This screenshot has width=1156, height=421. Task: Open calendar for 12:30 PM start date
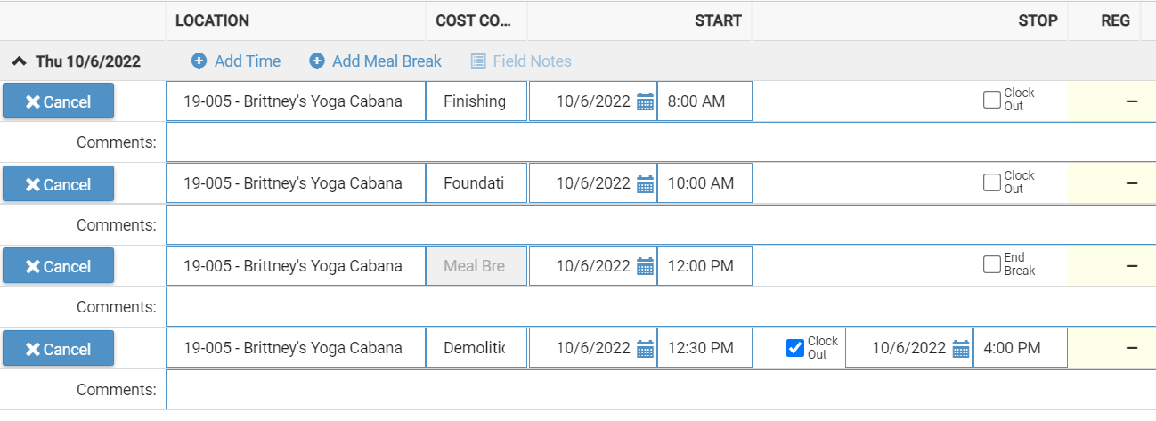646,349
